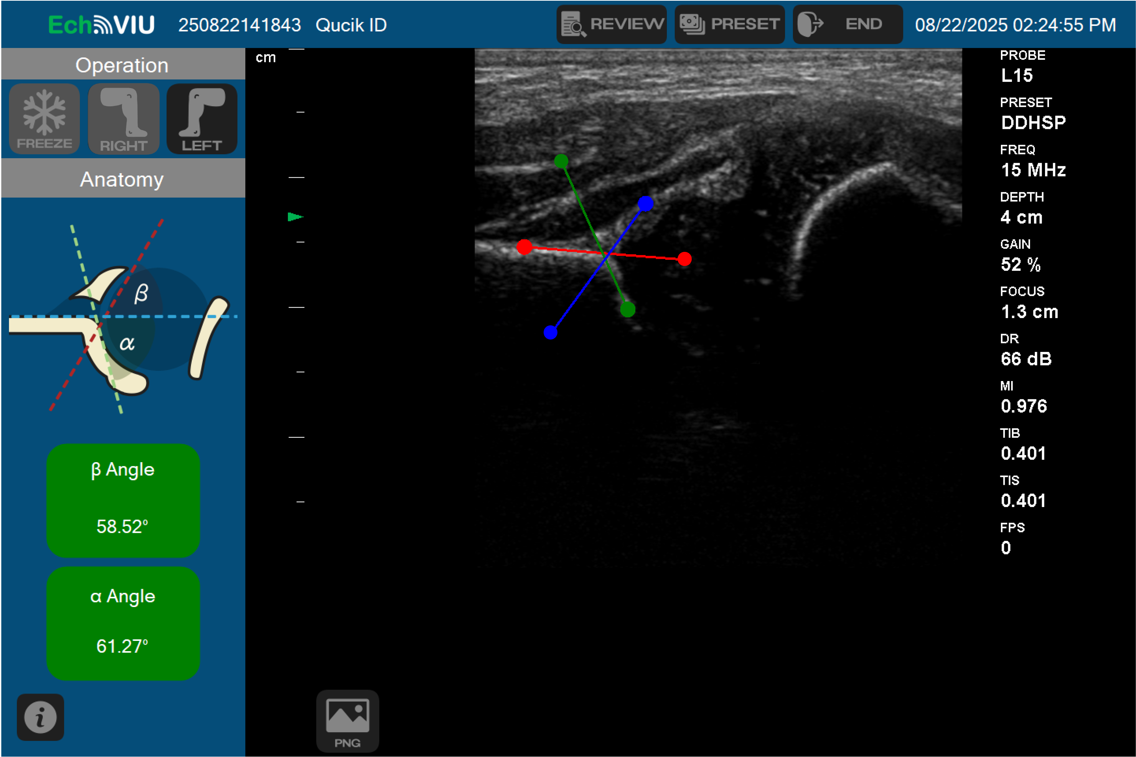
Task: Click the upper green line endpoint
Action: pos(561,161)
